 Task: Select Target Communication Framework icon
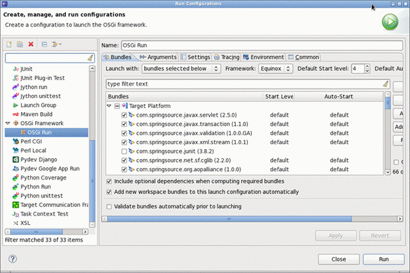click(x=15, y=205)
